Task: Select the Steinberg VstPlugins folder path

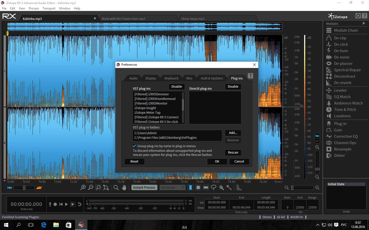Action: tap(166, 137)
